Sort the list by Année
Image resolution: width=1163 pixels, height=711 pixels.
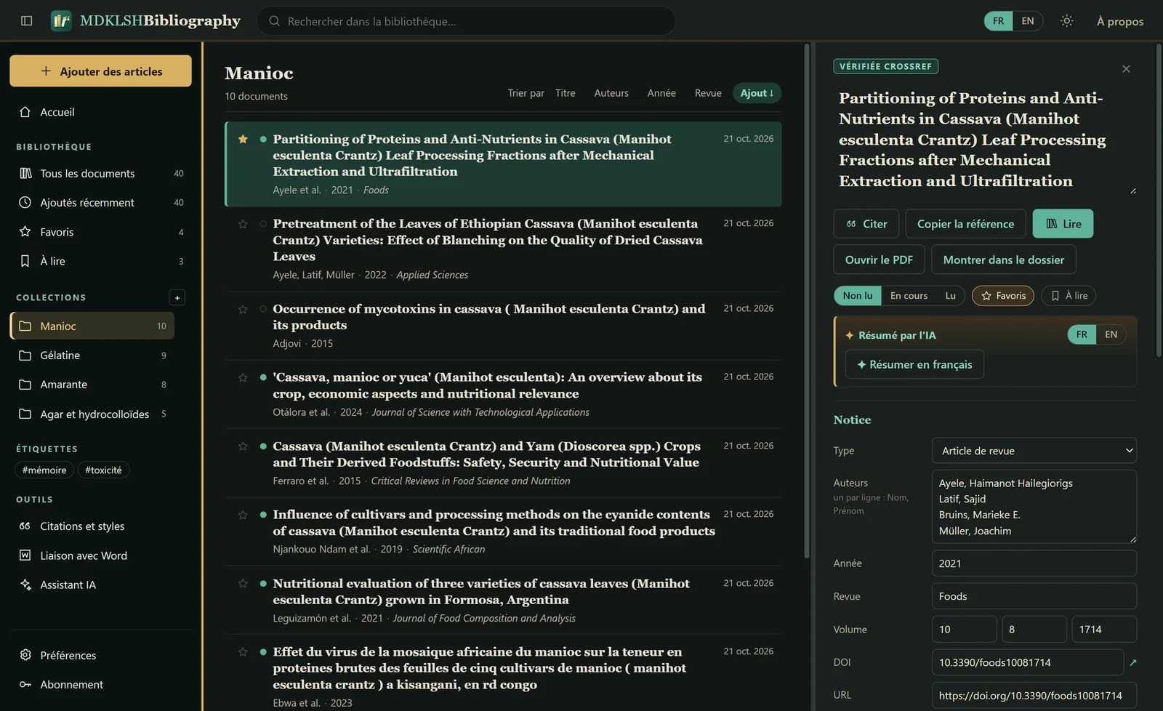point(661,93)
